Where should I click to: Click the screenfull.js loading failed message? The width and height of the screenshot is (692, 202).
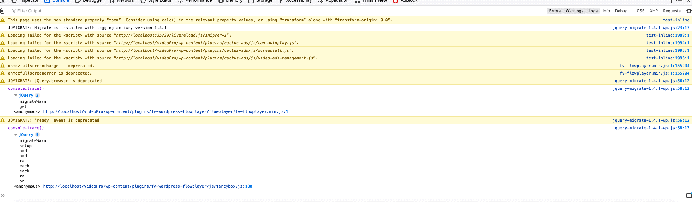151,50
